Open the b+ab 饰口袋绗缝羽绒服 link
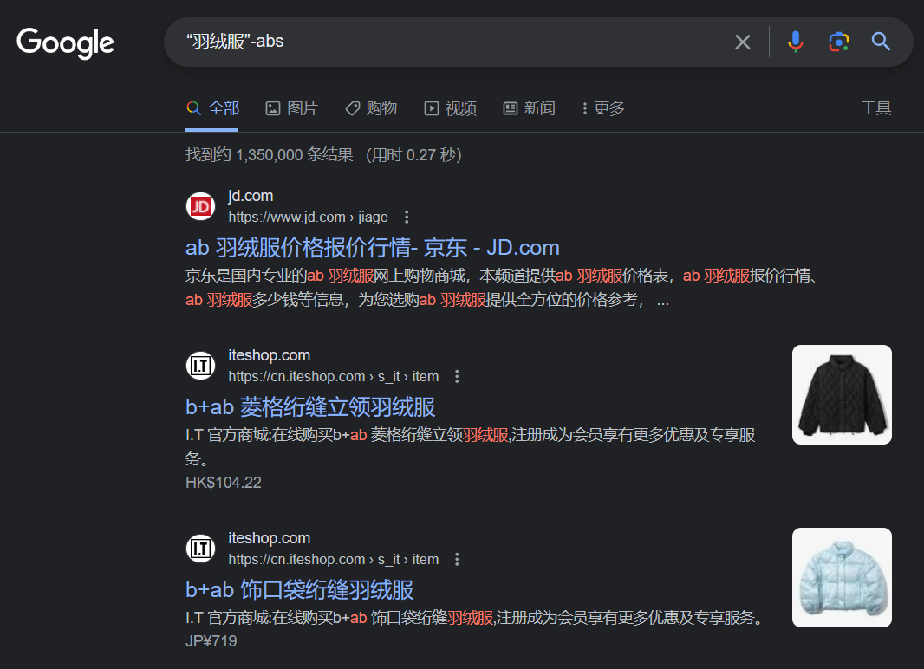Image resolution: width=924 pixels, height=669 pixels. pos(299,589)
